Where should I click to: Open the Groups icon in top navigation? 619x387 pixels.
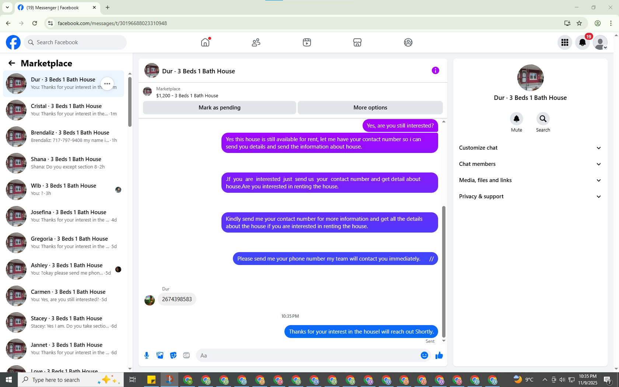(408, 42)
